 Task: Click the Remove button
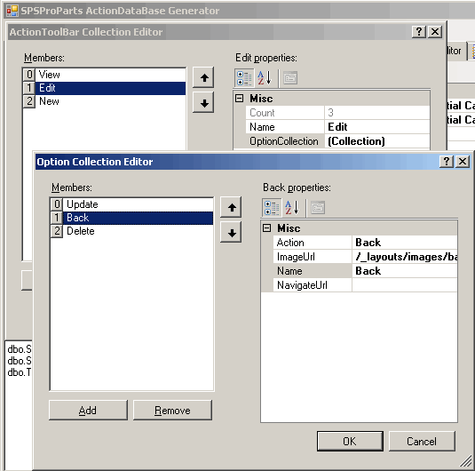pyautogui.click(x=172, y=411)
